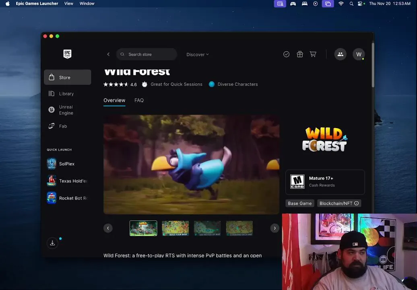Open the View menu
The height and width of the screenshot is (290, 417).
[68, 4]
